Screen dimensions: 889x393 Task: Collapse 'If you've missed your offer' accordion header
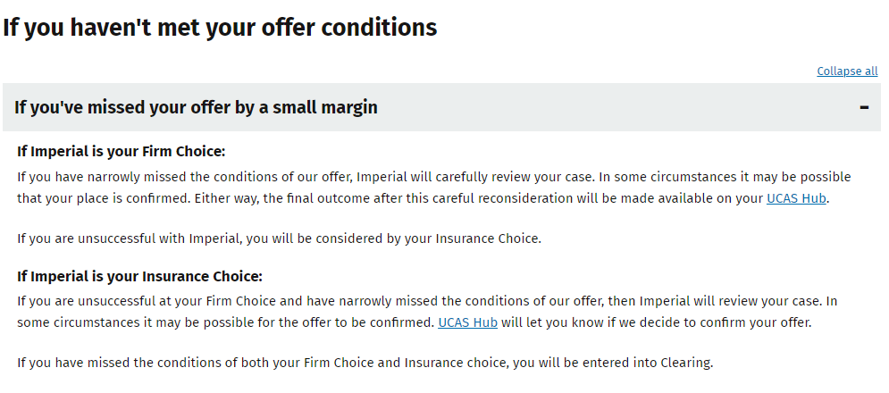coord(441,107)
